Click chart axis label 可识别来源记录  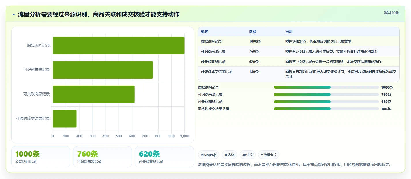click(37, 69)
